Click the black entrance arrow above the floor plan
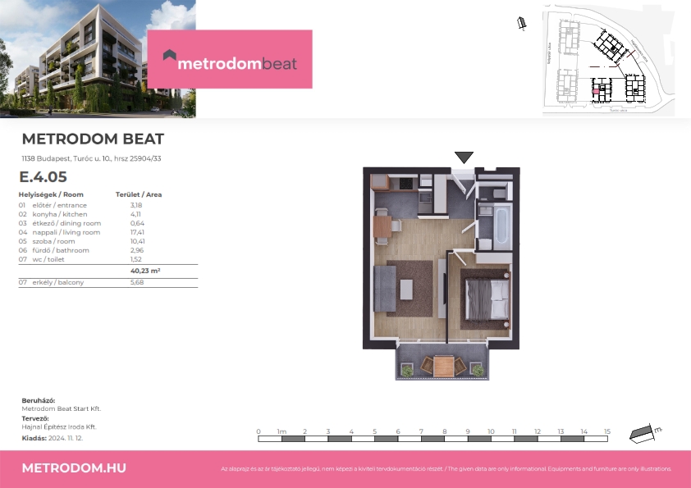Screen dimensions: 691x488 (x=464, y=157)
